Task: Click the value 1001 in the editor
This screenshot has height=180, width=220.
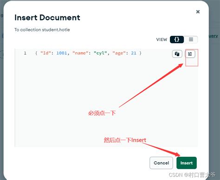Action: (x=62, y=53)
